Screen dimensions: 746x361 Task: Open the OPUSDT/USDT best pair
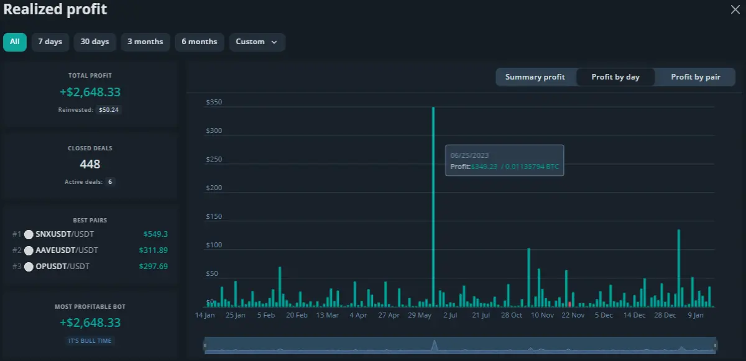tap(63, 267)
